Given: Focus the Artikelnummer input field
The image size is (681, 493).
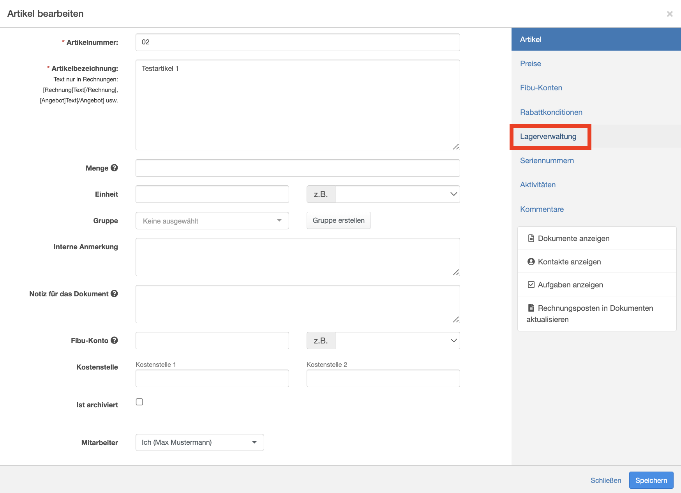Looking at the screenshot, I should (x=297, y=42).
